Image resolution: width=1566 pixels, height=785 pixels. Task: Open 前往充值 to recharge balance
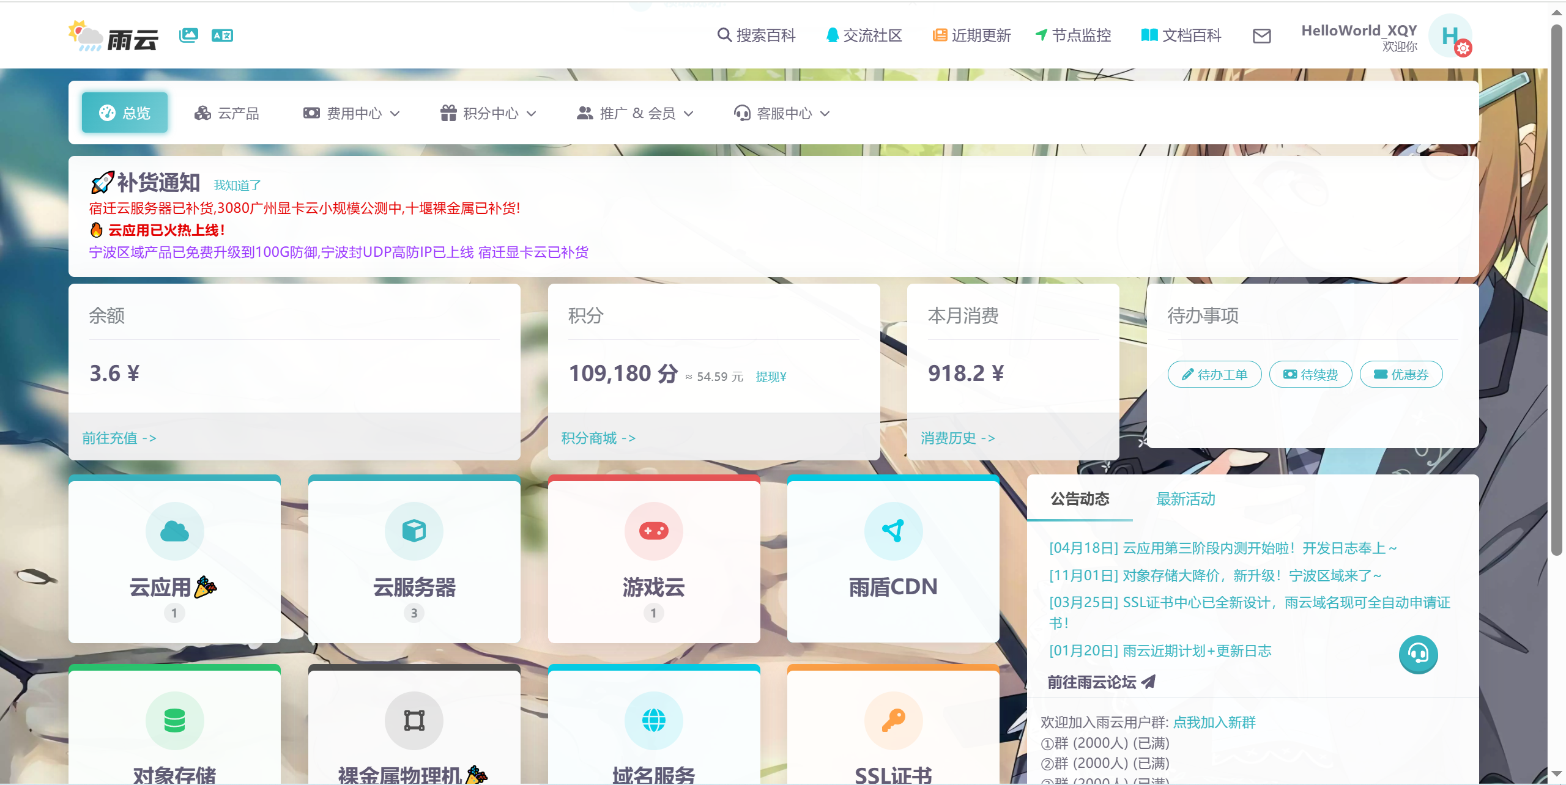[x=119, y=438]
